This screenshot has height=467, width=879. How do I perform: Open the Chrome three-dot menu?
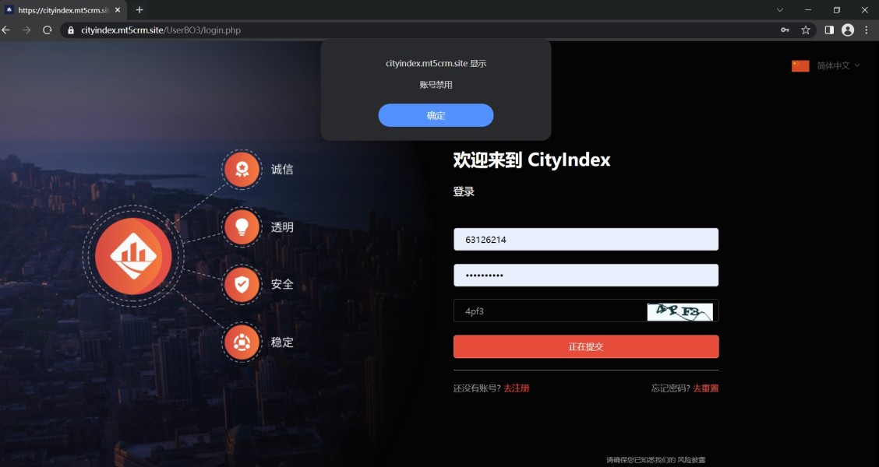coord(867,30)
